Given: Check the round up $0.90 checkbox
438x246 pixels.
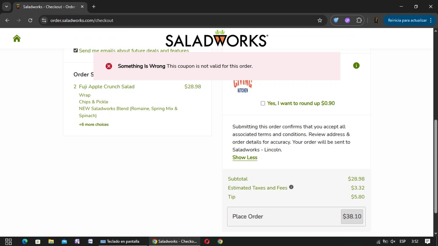Looking at the screenshot, I should (x=263, y=103).
